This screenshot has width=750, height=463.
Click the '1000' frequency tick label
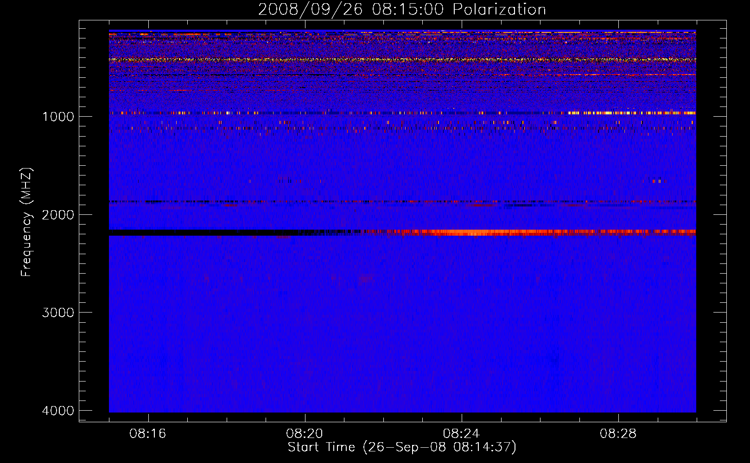pos(58,116)
